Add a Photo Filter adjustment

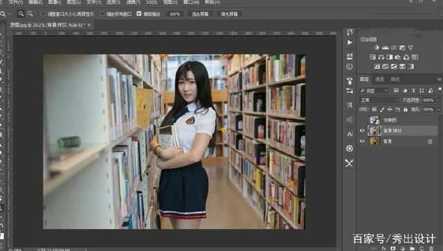coord(398,57)
